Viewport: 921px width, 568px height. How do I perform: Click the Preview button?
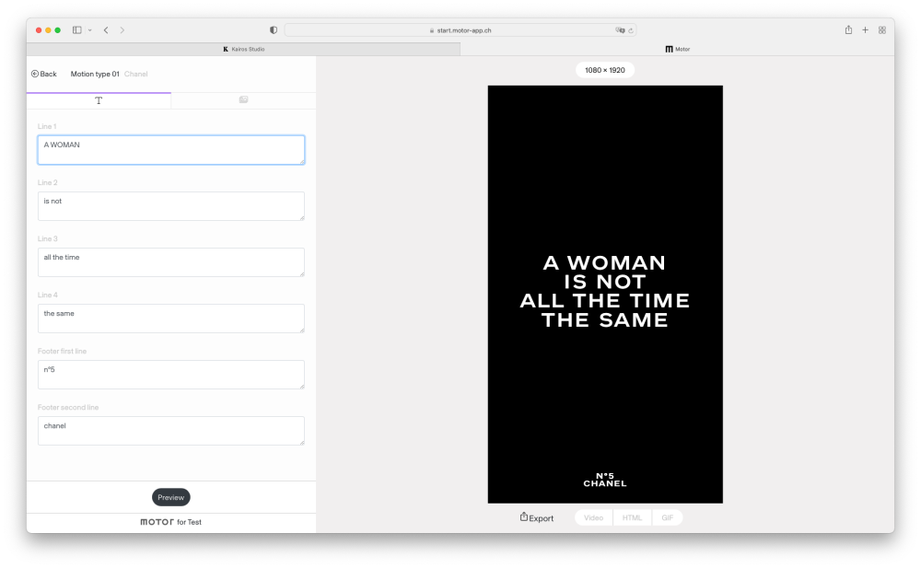click(171, 497)
